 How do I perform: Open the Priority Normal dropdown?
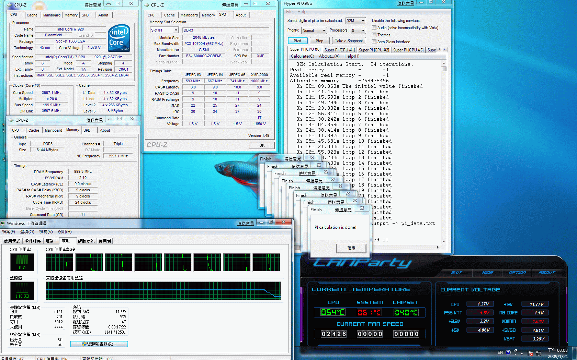tap(314, 30)
